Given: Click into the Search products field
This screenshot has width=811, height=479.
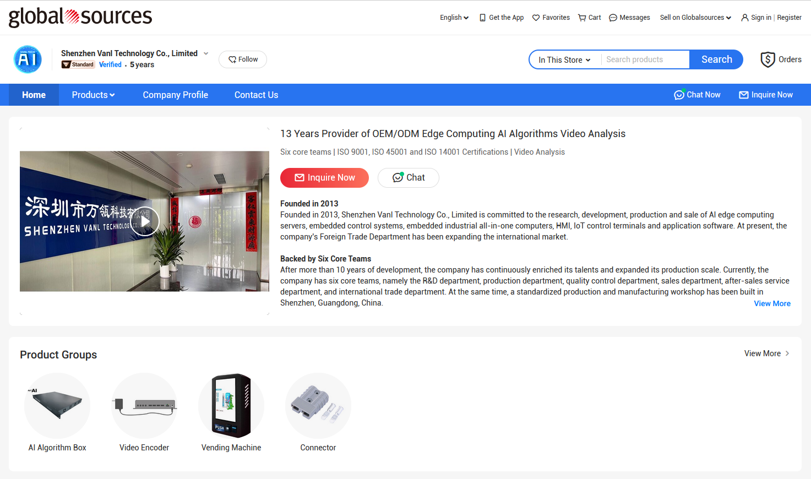Looking at the screenshot, I should pos(645,59).
